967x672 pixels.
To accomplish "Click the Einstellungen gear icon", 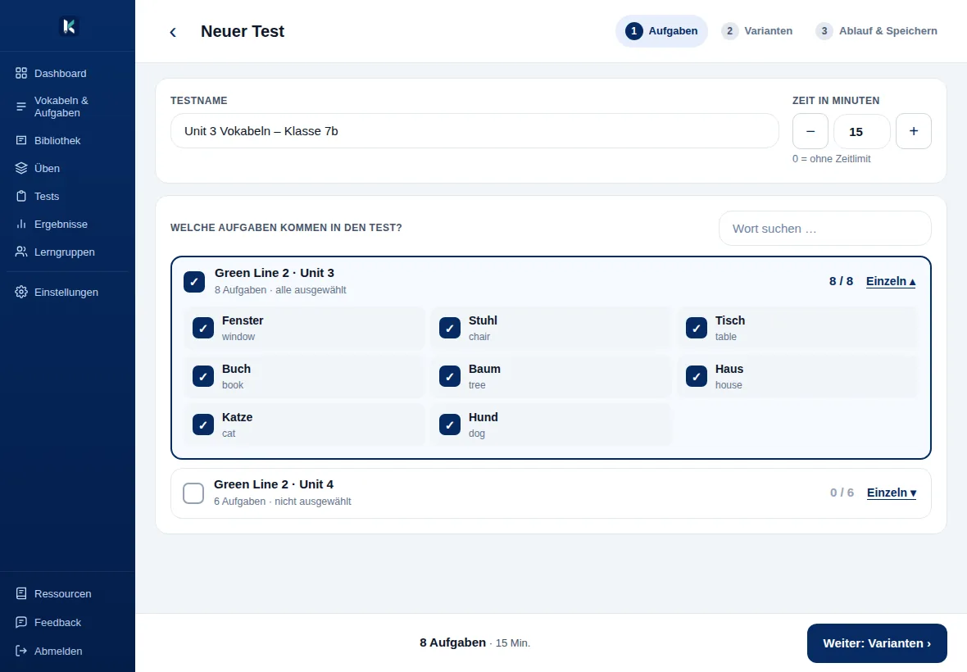I will pos(21,292).
